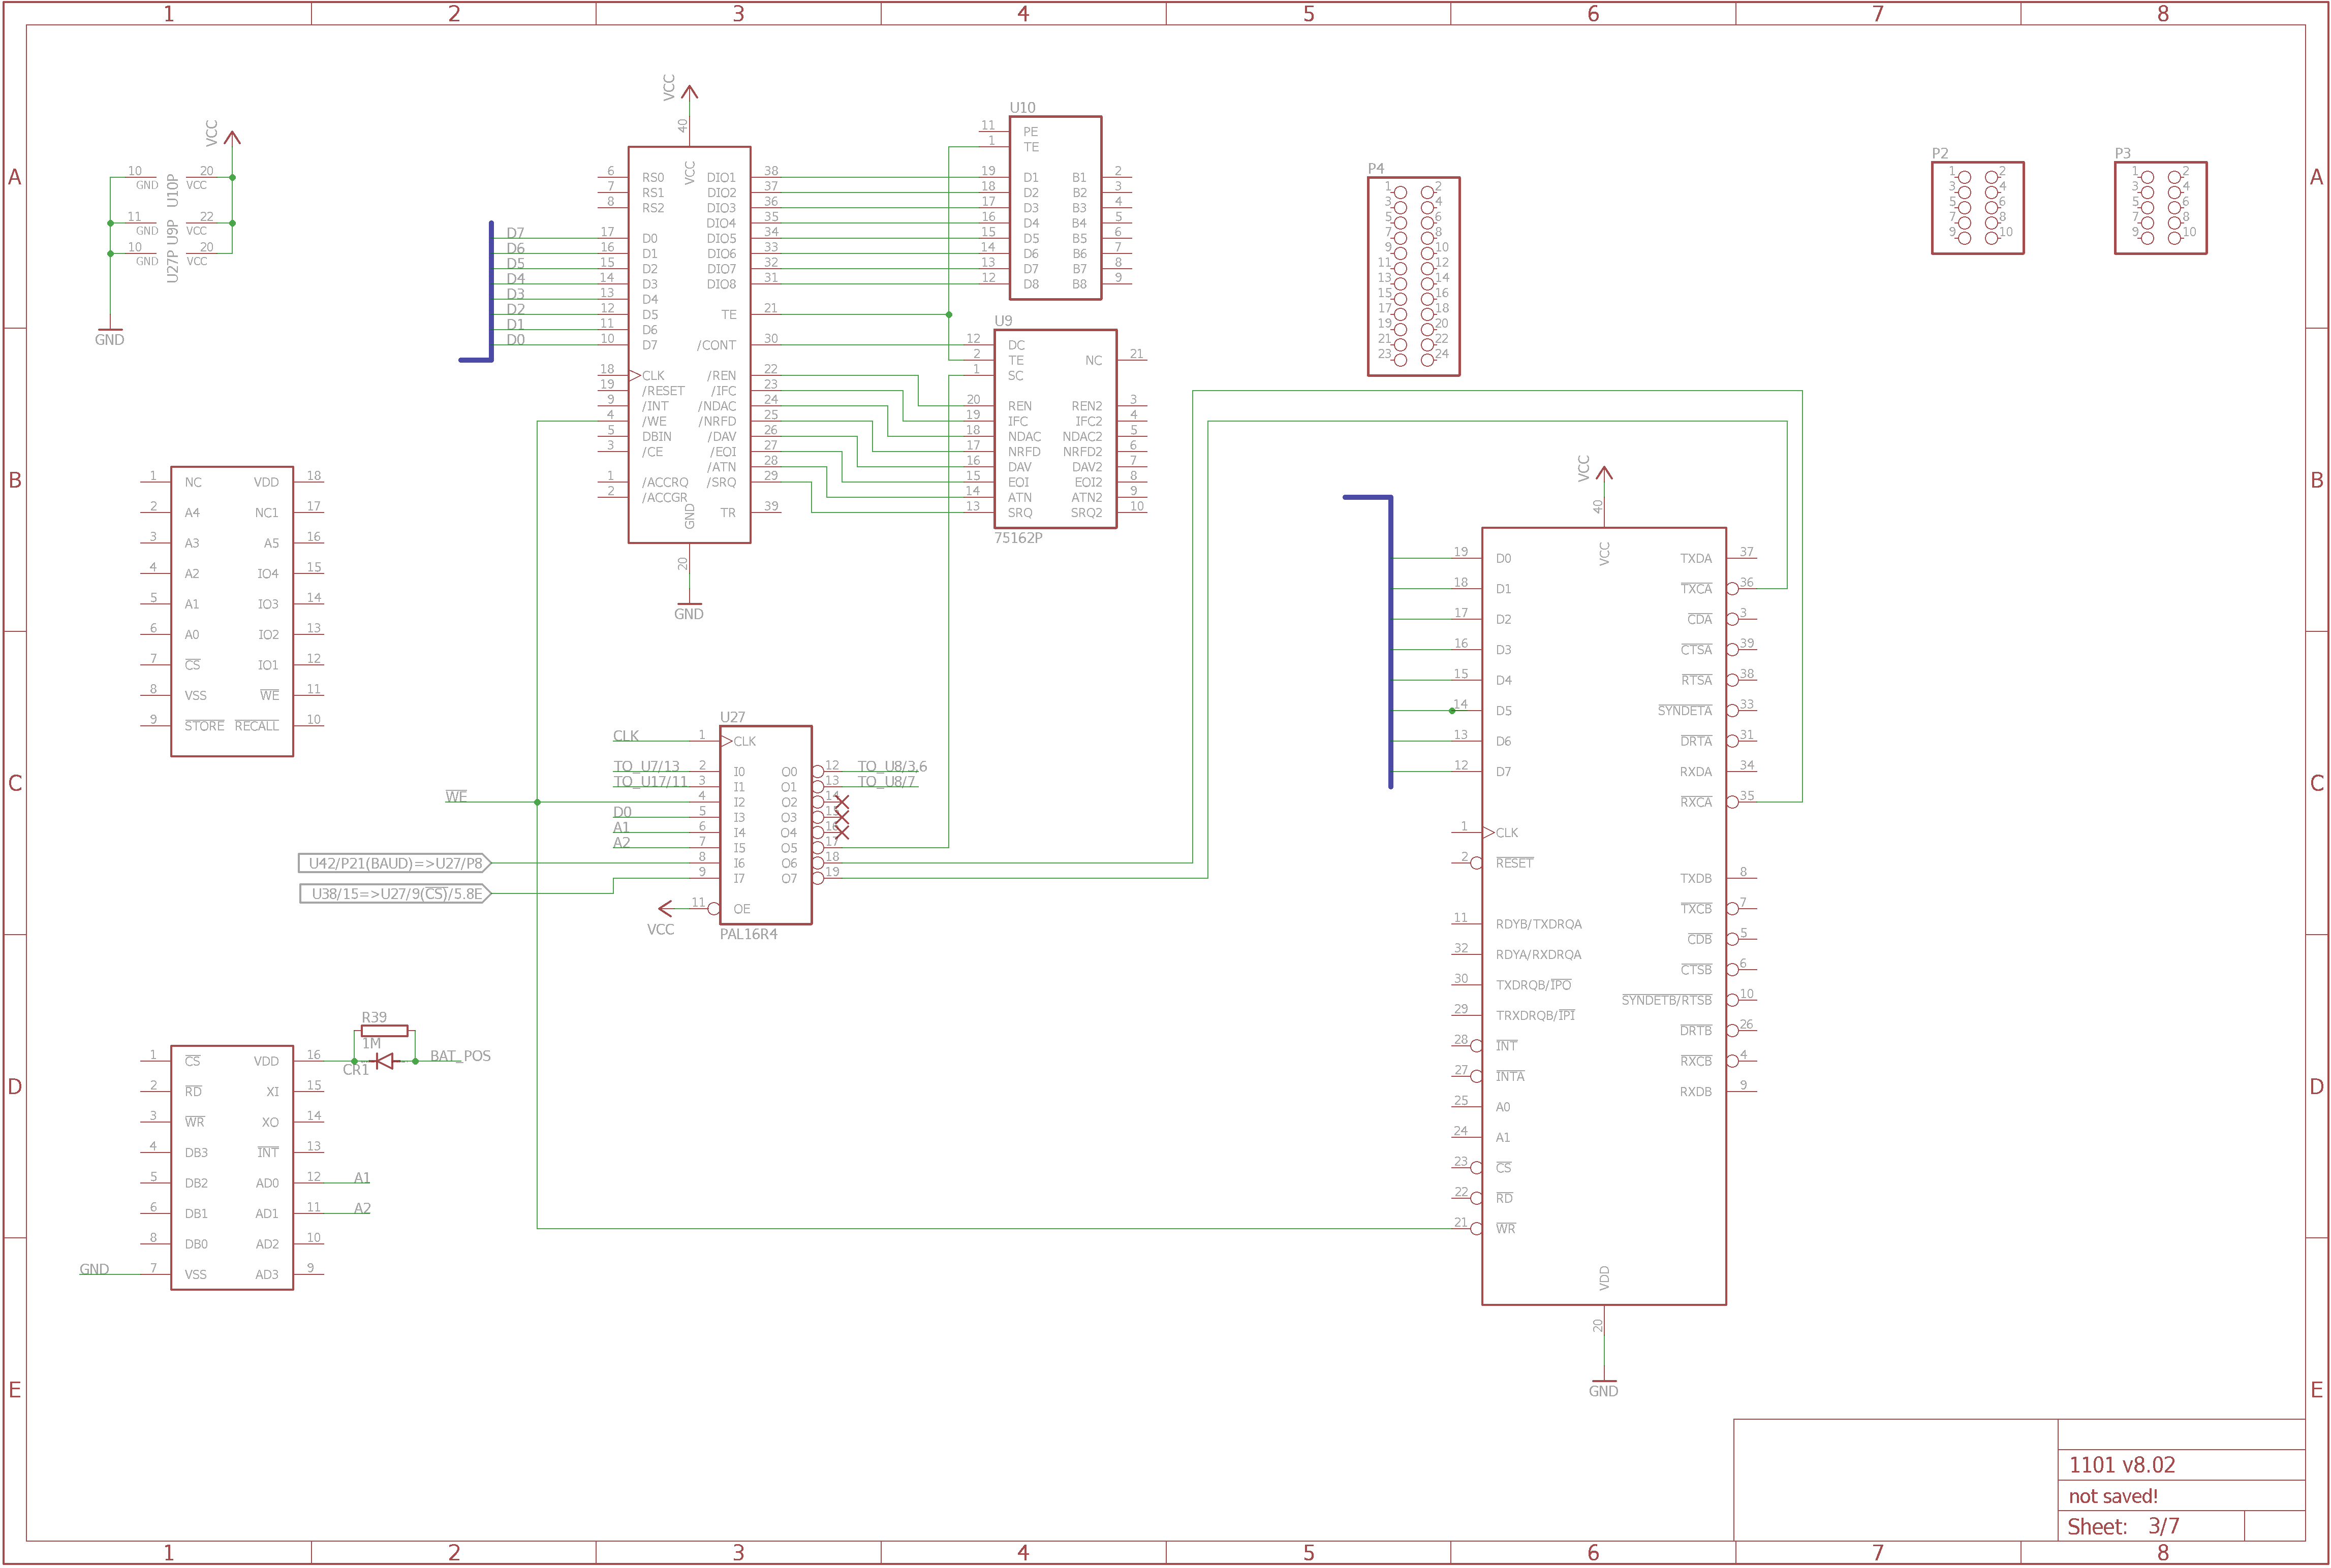Click the '1101 v8.02' title block text
2331x1568 pixels.
tap(2121, 1465)
